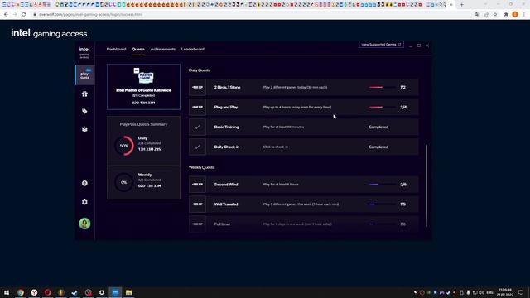Viewport: 530px width, 298px height.
Task: Open the help question mark icon
Action: point(84,183)
